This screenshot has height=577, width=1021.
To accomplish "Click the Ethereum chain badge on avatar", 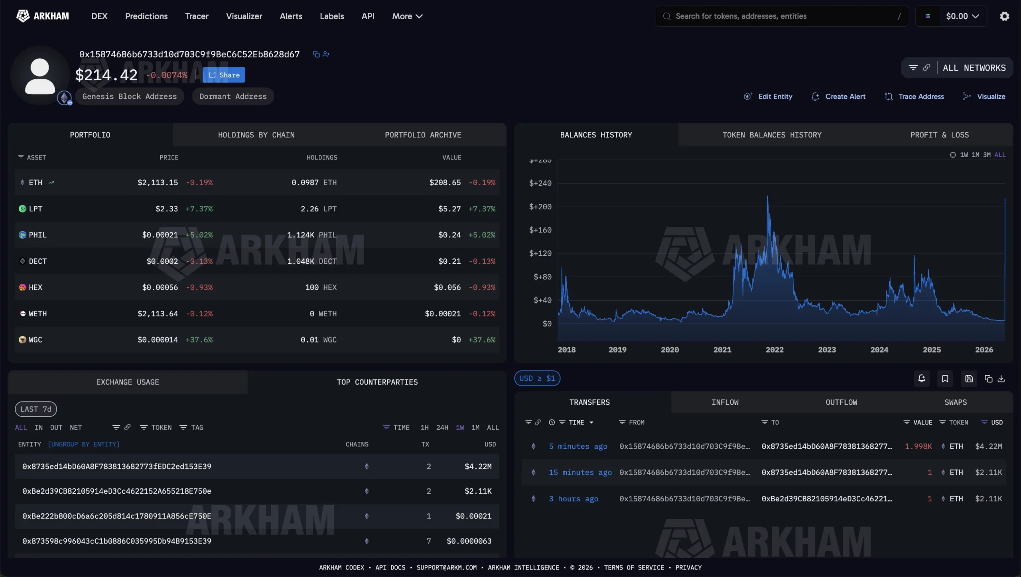I will point(64,98).
